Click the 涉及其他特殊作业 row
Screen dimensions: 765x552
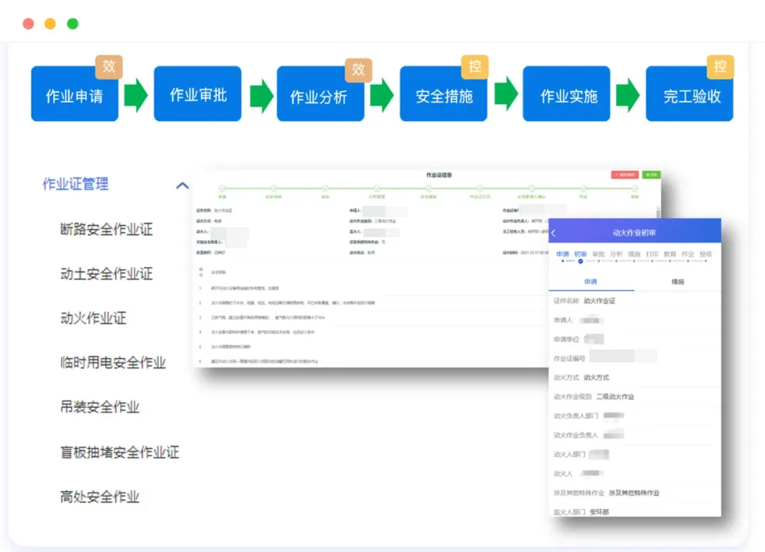click(x=635, y=493)
